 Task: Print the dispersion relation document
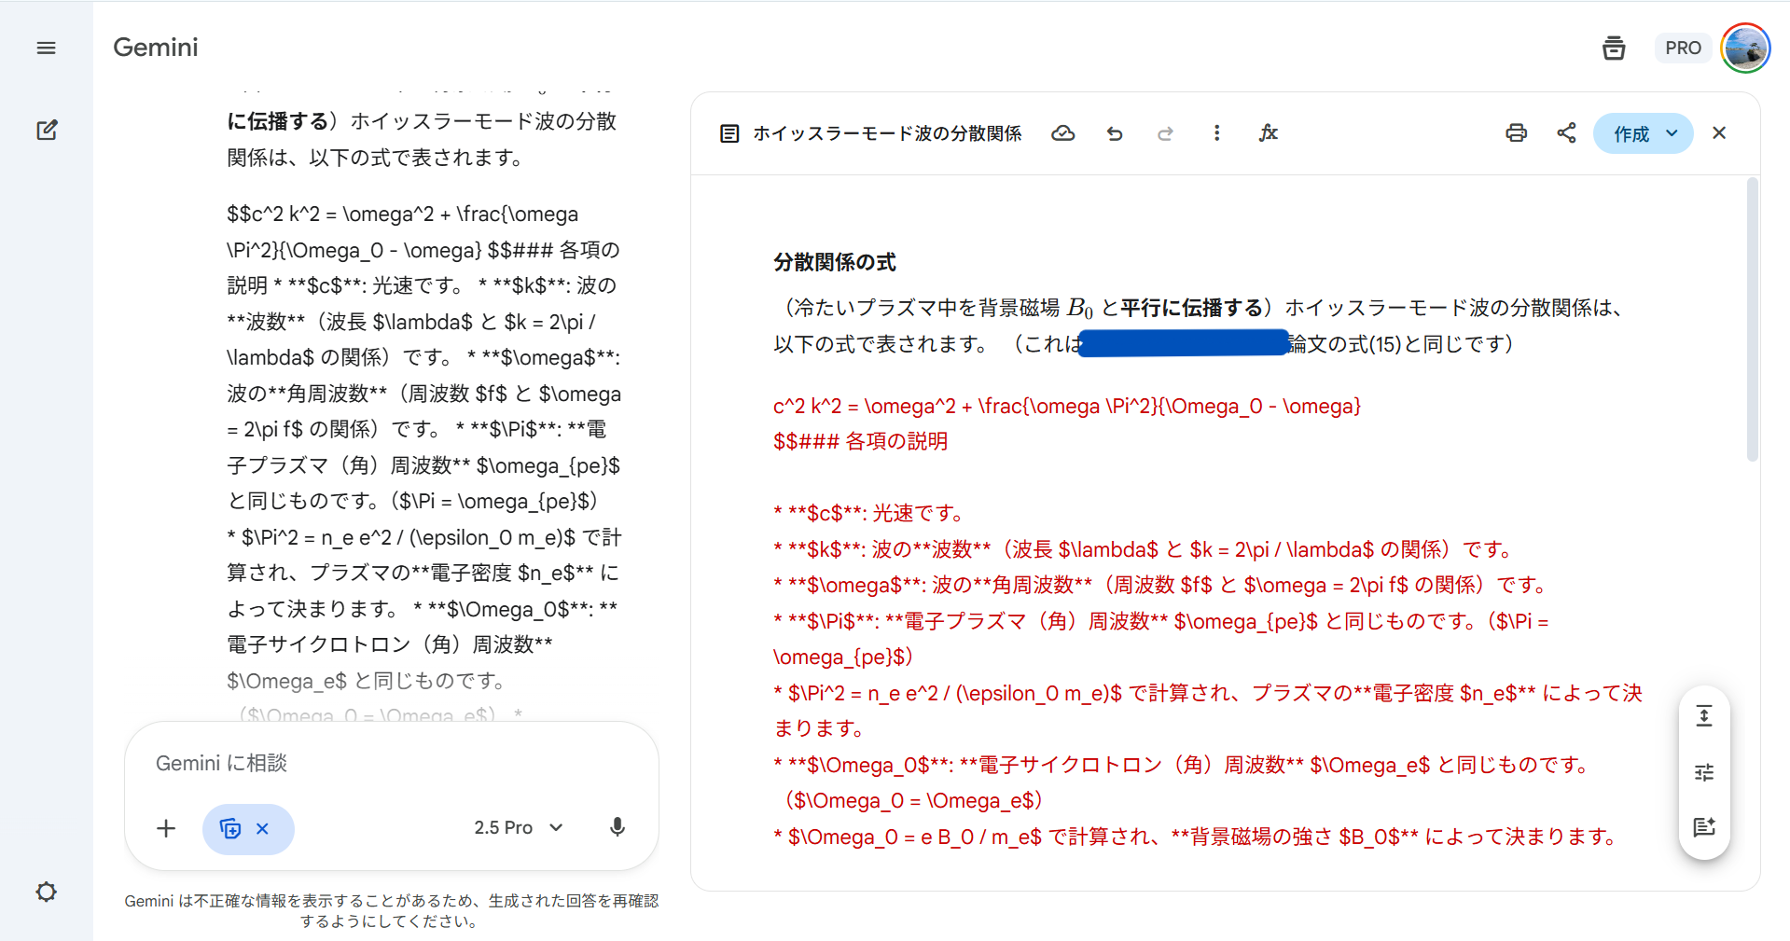click(x=1516, y=133)
